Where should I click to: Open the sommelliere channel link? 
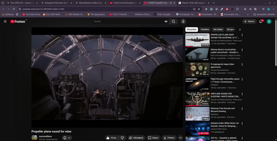45,136
